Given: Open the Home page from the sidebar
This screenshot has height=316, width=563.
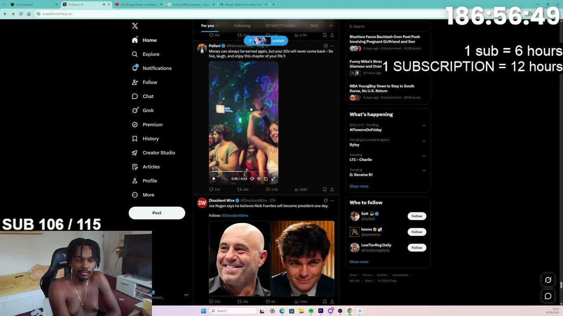Looking at the screenshot, I should click(144, 40).
